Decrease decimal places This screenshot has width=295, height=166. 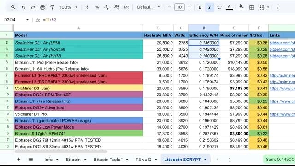(x=106, y=7)
